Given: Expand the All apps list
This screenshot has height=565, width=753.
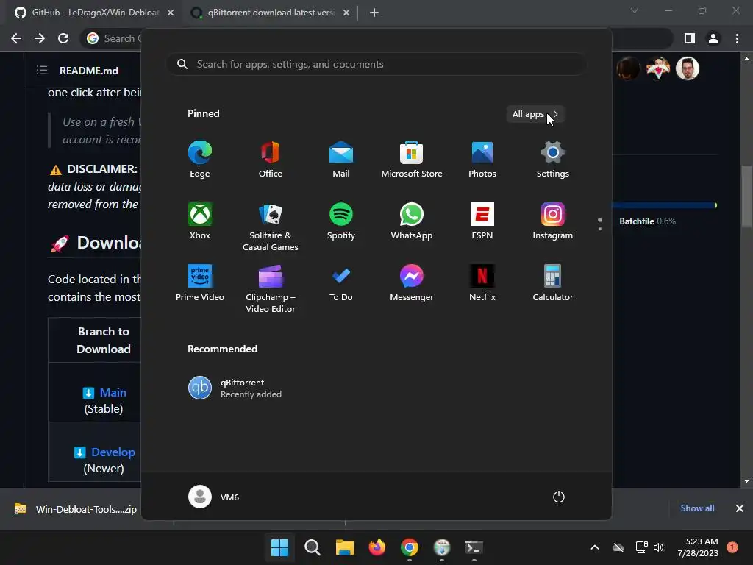Looking at the screenshot, I should point(535,114).
